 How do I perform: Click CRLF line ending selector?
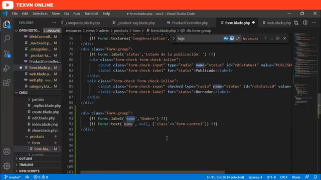pyautogui.click(x=284, y=177)
